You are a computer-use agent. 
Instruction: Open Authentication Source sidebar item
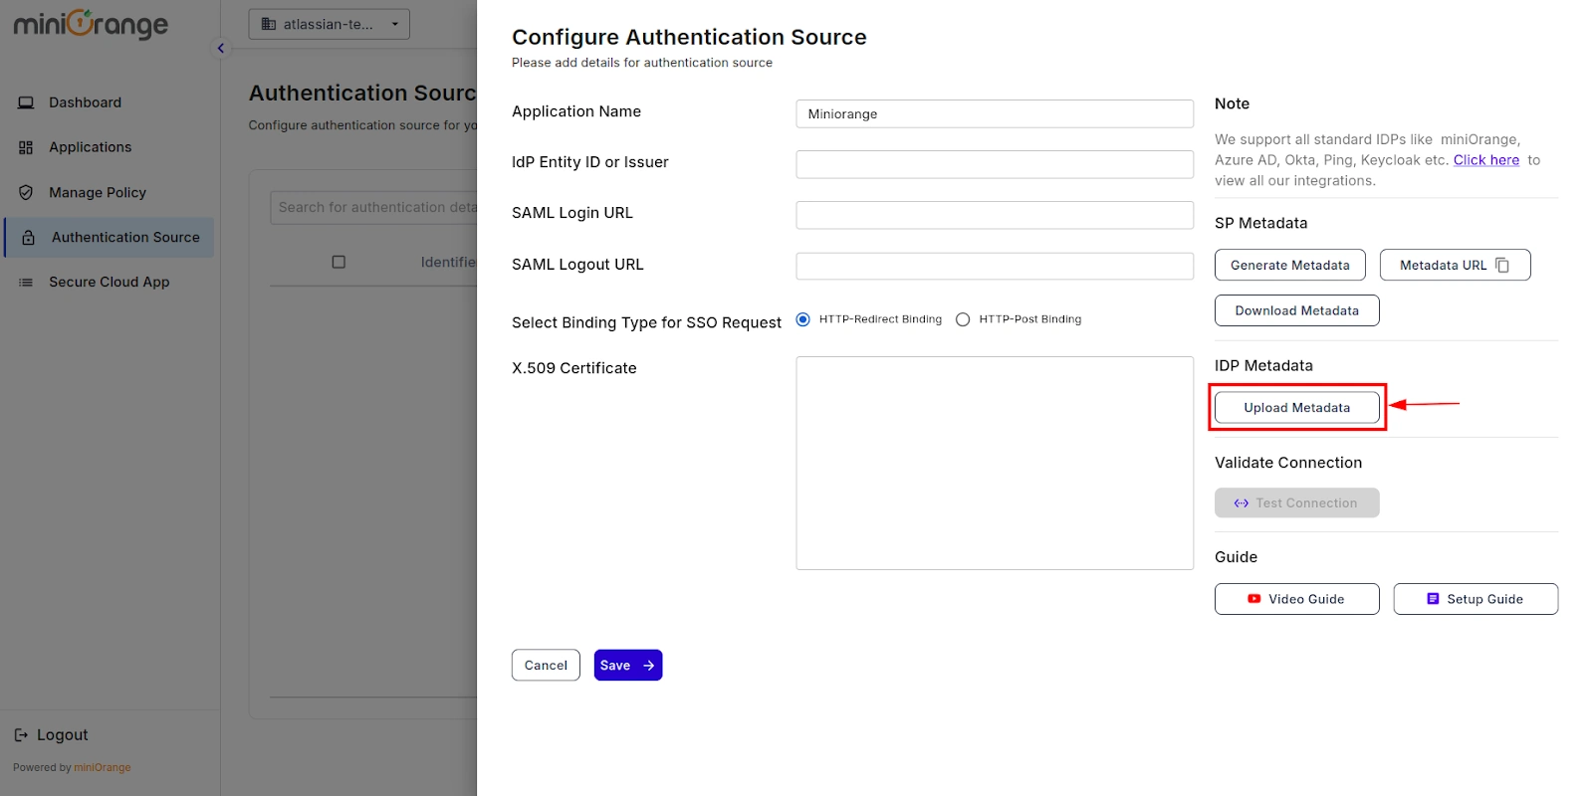pyautogui.click(x=110, y=238)
